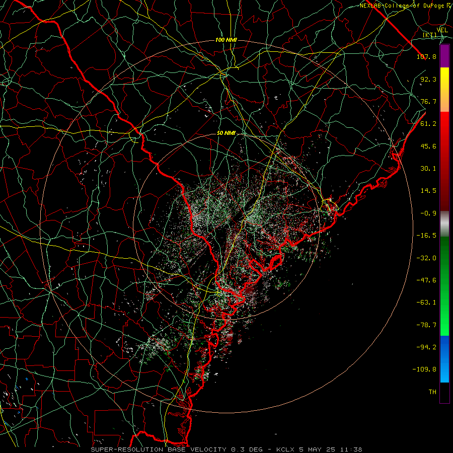Click the "TH" legend label
This screenshot has height=453, width=453.
[432, 392]
